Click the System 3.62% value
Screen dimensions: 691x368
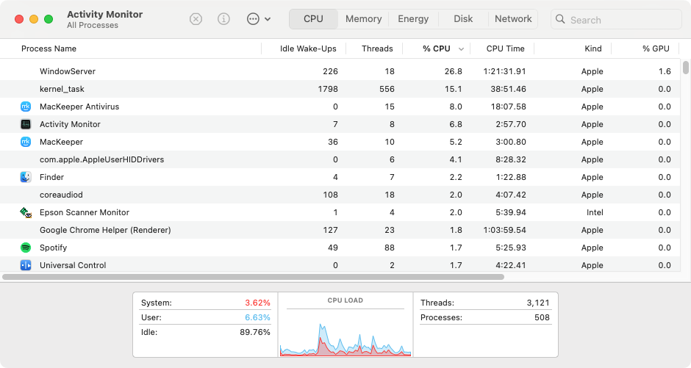257,303
